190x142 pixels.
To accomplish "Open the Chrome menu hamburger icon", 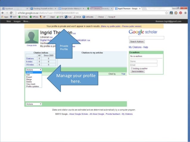I will point(186,13).
